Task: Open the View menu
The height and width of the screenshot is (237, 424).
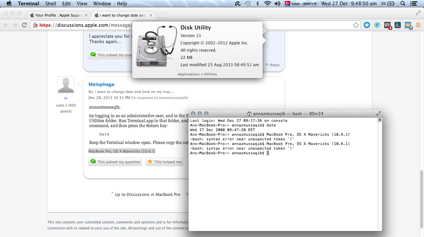Action: click(x=82, y=4)
